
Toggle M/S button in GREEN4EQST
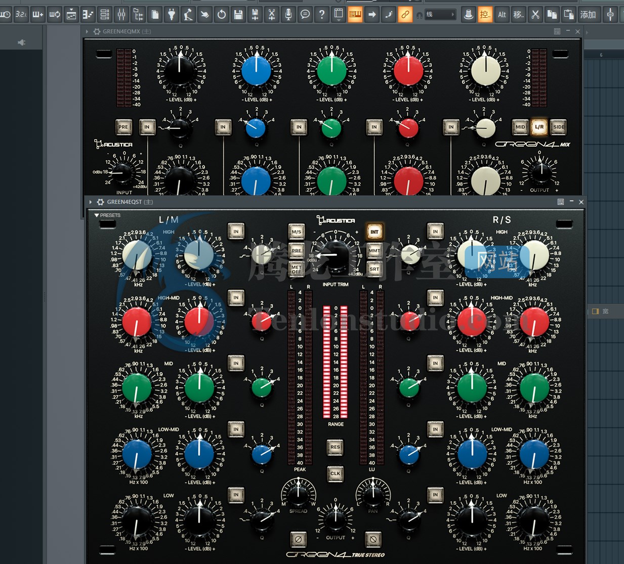pyautogui.click(x=297, y=232)
